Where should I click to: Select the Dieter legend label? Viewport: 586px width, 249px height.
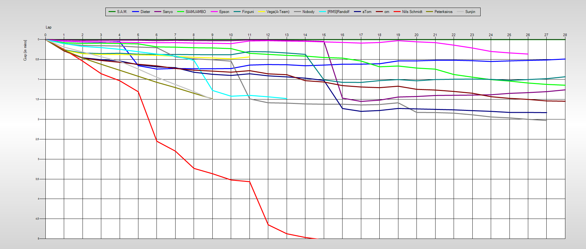pyautogui.click(x=145, y=12)
